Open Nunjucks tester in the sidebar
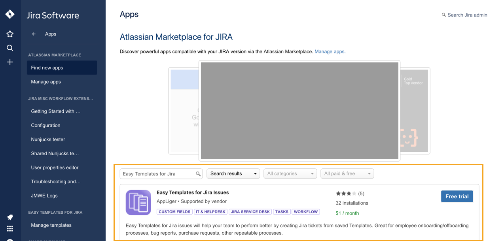The width and height of the screenshot is (504, 241). (48, 139)
